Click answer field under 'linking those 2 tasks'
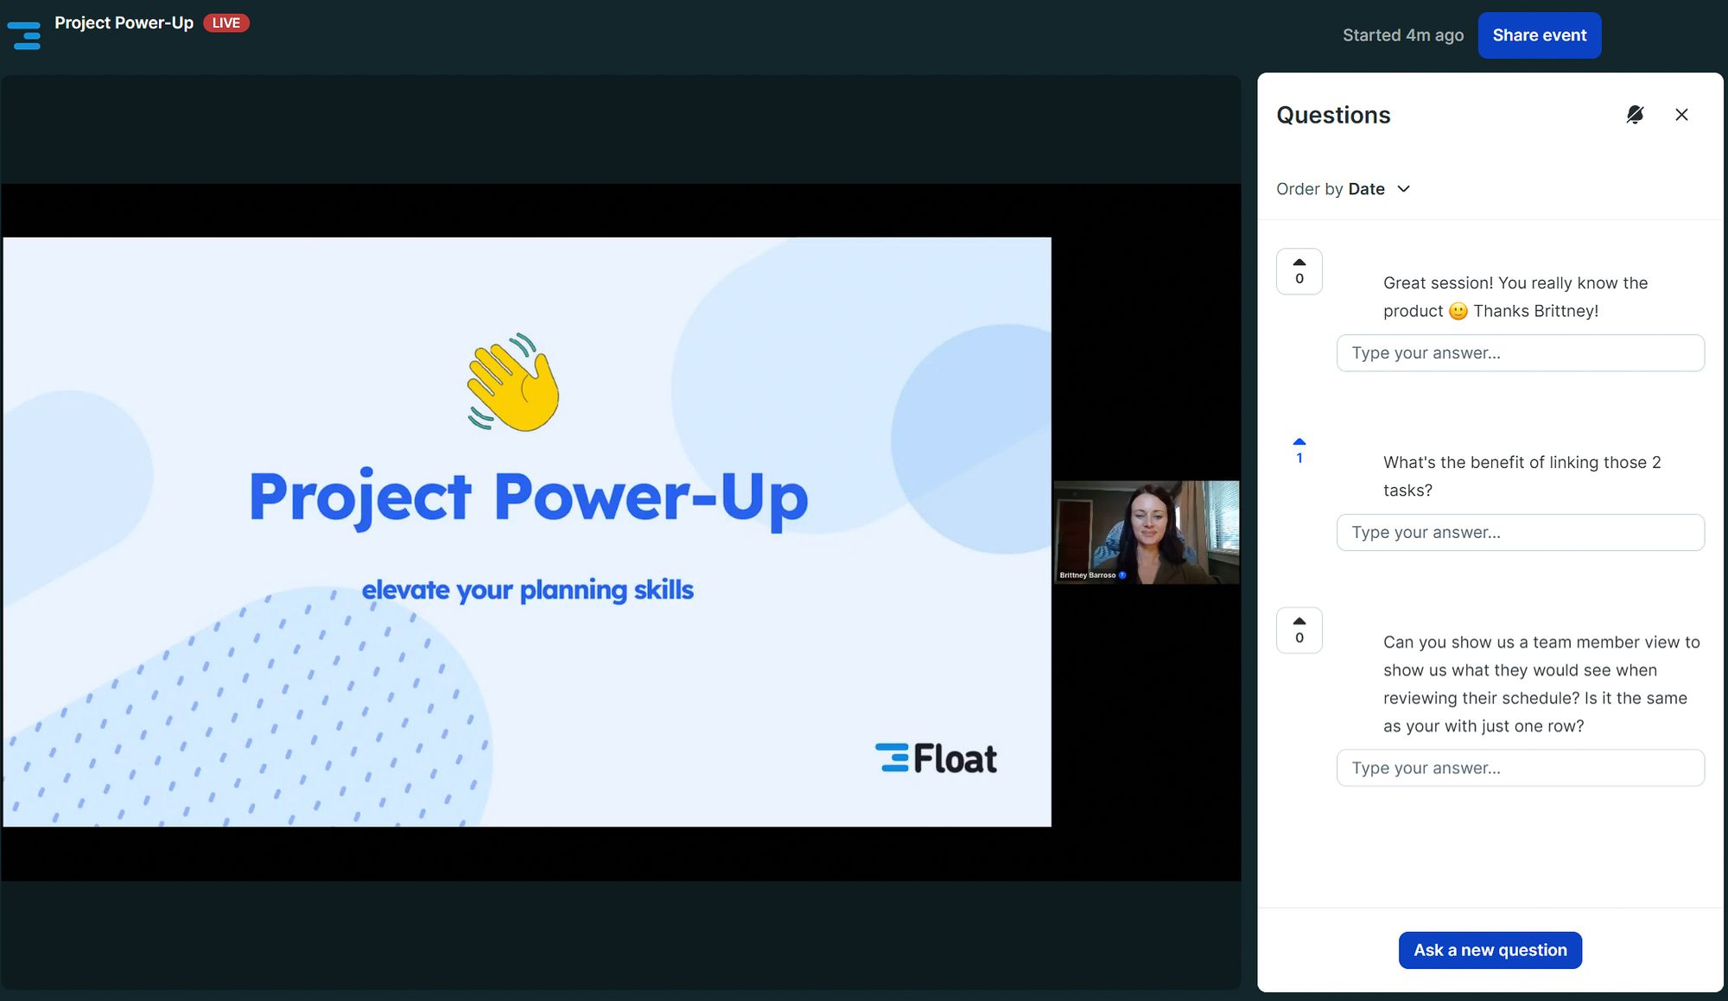The height and width of the screenshot is (1001, 1728). pyautogui.click(x=1520, y=532)
